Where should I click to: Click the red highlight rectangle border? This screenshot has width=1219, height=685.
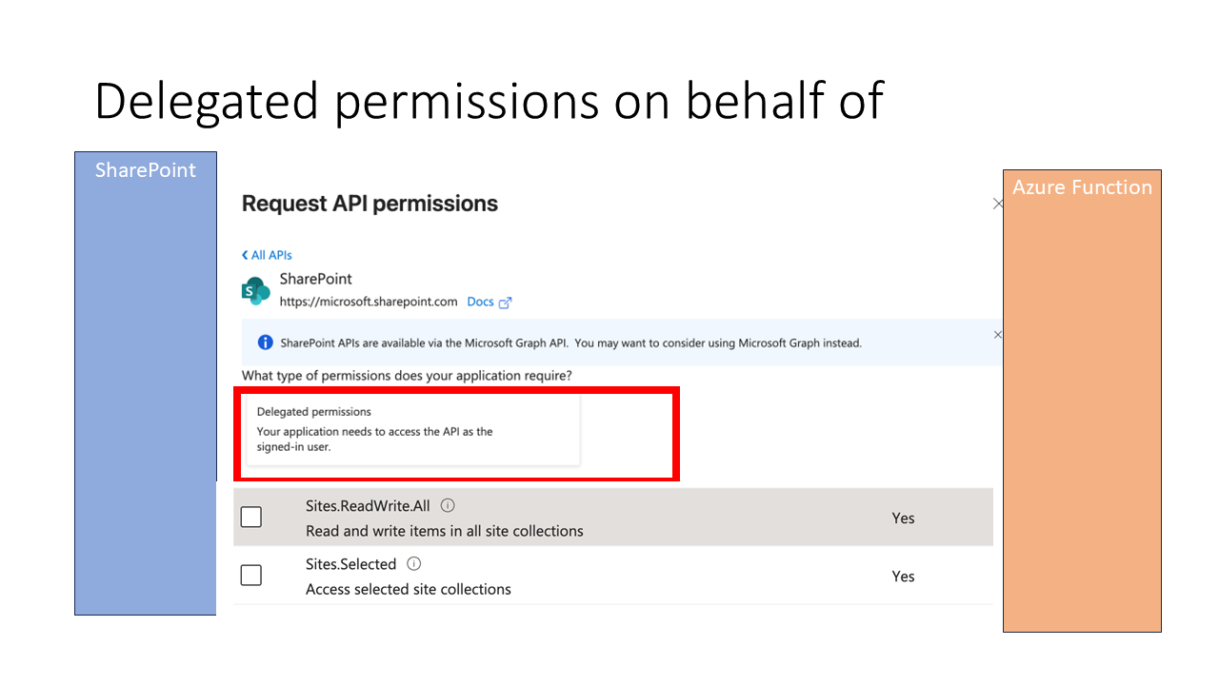pyautogui.click(x=456, y=389)
